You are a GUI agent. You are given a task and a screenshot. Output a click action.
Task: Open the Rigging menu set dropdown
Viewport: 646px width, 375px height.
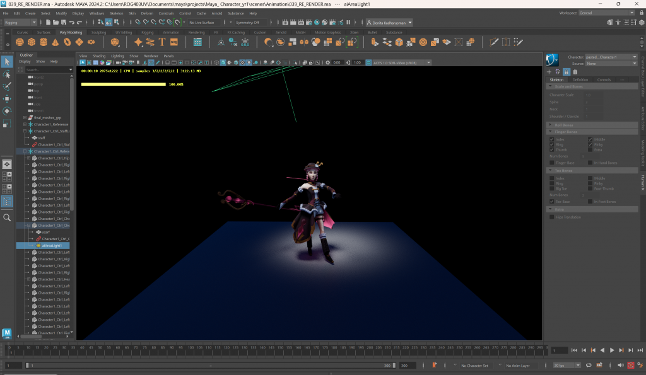coord(20,23)
